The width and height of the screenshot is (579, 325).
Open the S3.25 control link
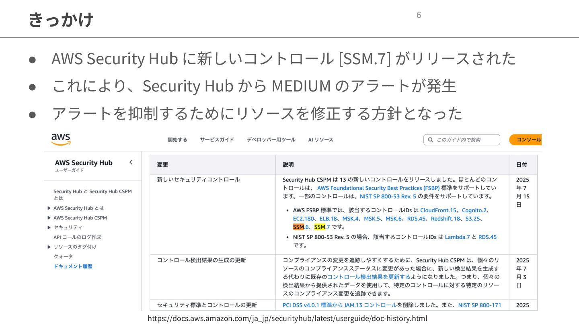click(x=473, y=219)
